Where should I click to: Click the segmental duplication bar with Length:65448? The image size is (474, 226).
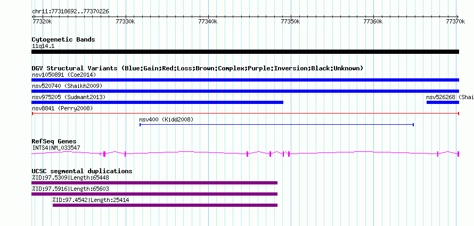pyautogui.click(x=154, y=183)
